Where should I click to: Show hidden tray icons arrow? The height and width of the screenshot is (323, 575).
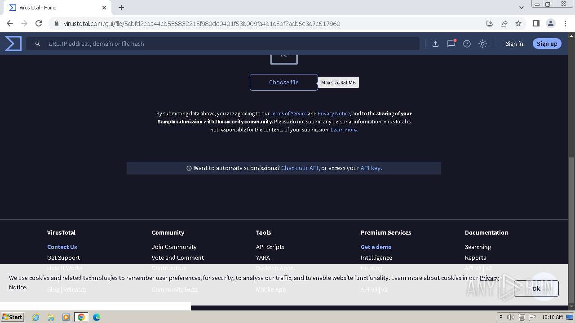tap(501, 317)
